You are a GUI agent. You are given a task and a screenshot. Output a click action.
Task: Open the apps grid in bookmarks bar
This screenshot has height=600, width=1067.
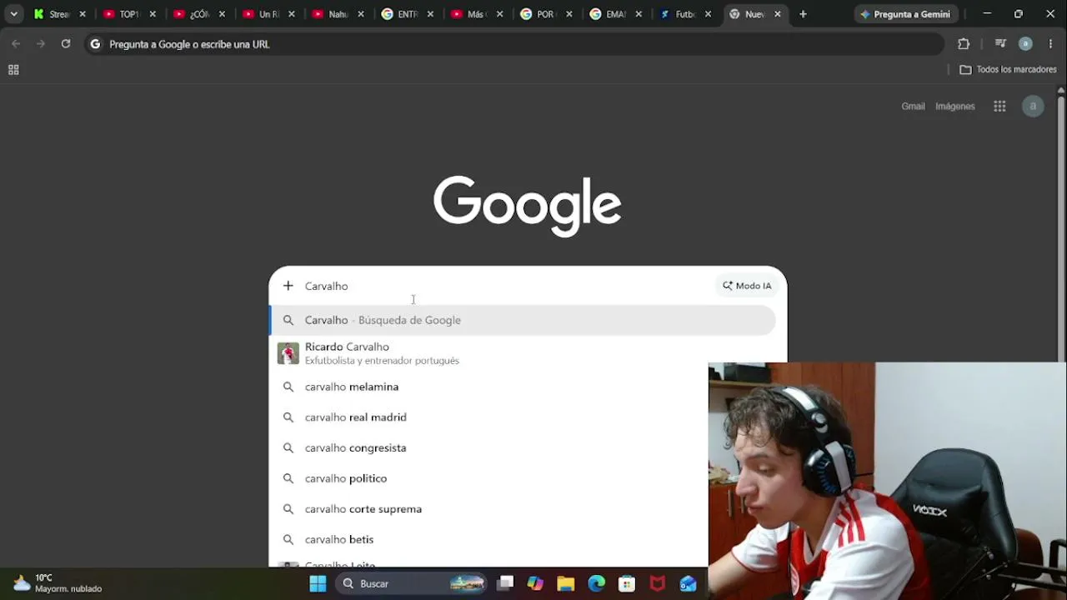click(13, 70)
